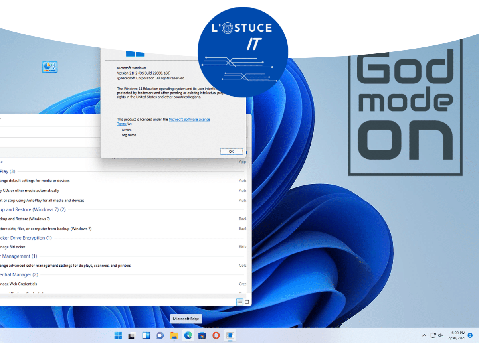Image resolution: width=479 pixels, height=343 pixels.
Task: Collapse the AutoPlay (3) group
Action: click(x=7, y=171)
